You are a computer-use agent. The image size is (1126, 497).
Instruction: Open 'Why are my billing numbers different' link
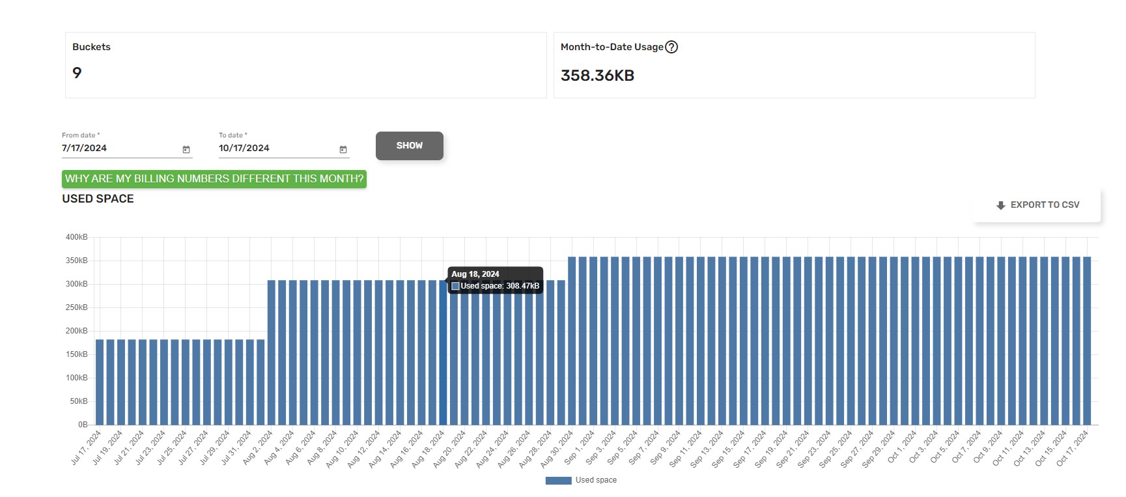tap(214, 179)
